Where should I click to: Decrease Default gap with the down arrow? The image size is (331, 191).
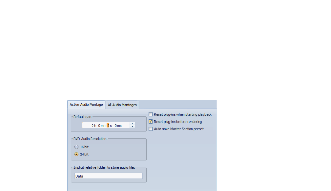[132, 127]
